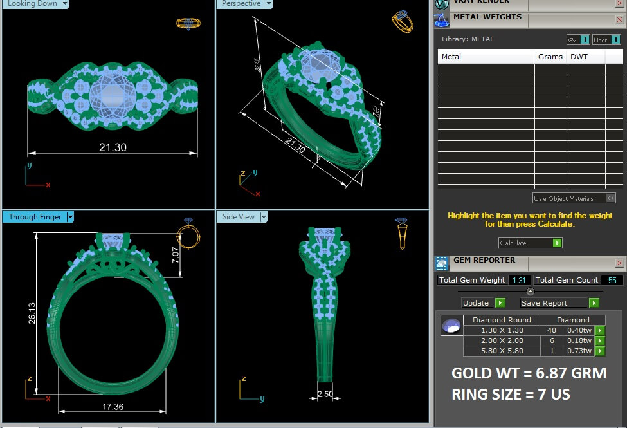Open the Through Finger viewport dropdown arrow

pos(70,217)
